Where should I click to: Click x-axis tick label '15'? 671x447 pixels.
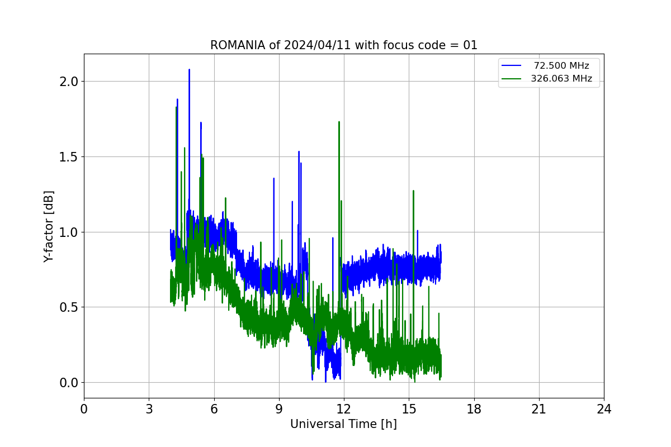409,409
